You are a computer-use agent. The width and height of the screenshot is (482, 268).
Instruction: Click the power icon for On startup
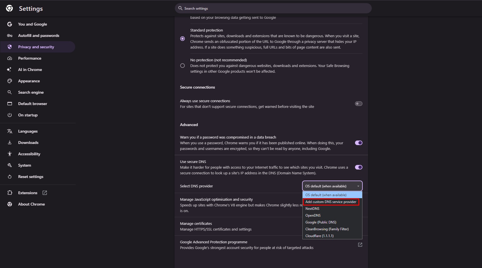pos(10,115)
